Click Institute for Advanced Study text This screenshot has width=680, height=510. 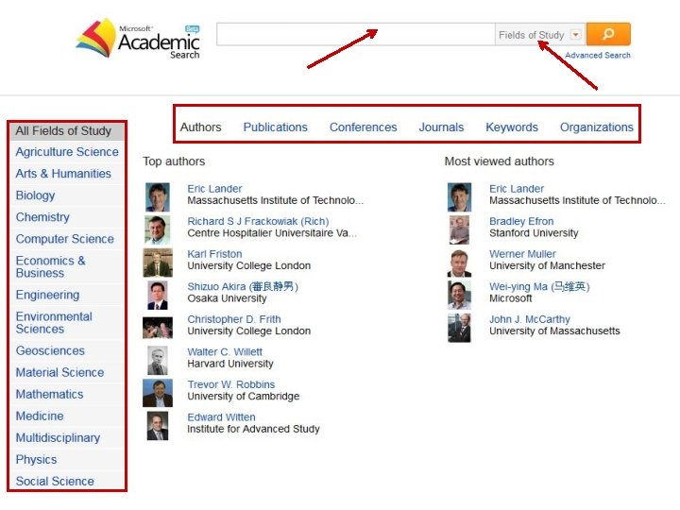[253, 429]
